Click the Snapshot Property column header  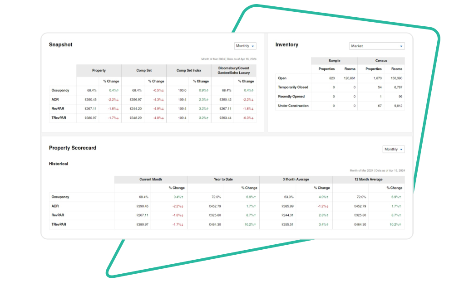coord(99,71)
